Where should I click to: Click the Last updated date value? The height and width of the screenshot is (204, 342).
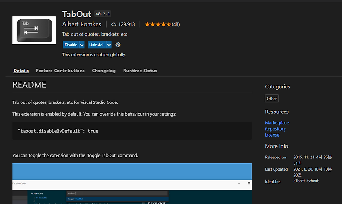[312, 172]
